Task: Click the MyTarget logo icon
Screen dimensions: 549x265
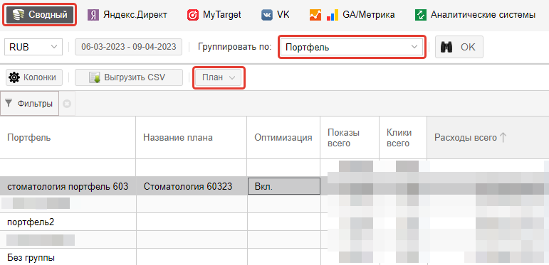Action: [193, 15]
